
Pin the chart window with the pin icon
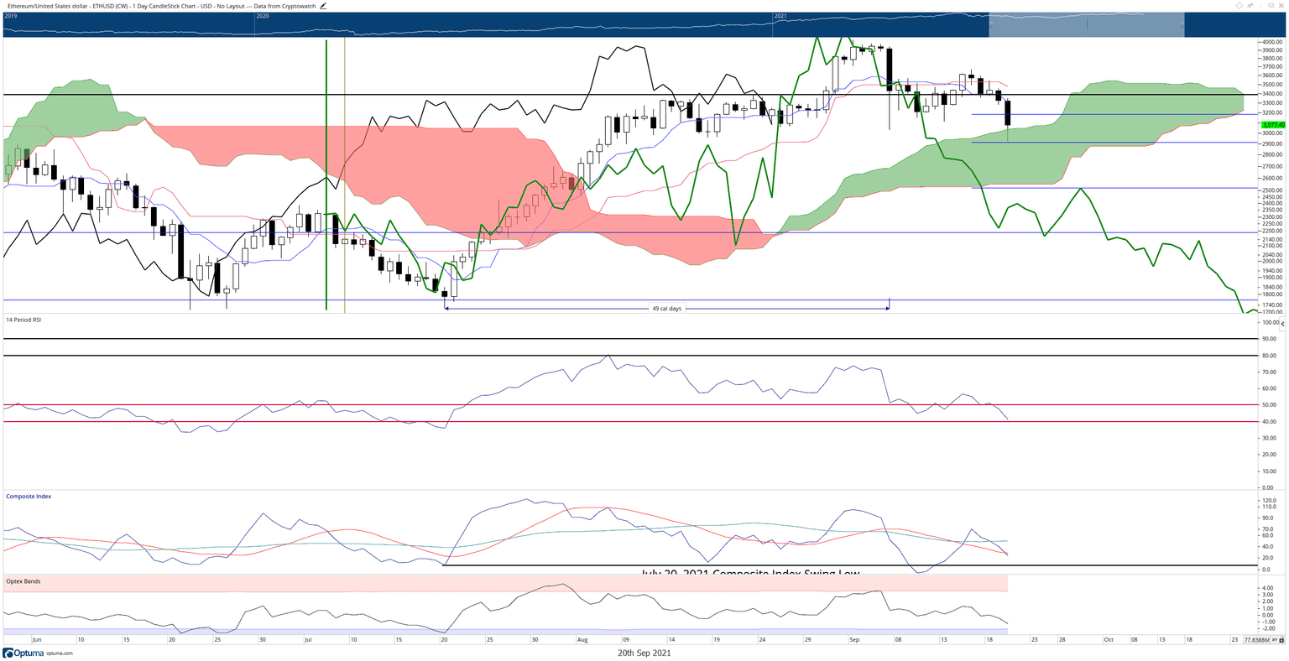[x=1250, y=5]
